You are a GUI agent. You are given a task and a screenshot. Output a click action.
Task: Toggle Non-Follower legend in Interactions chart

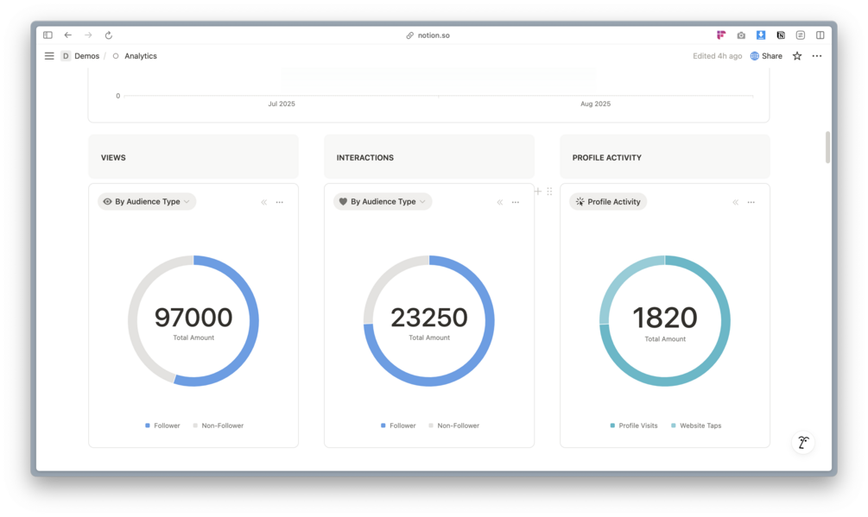tap(454, 426)
